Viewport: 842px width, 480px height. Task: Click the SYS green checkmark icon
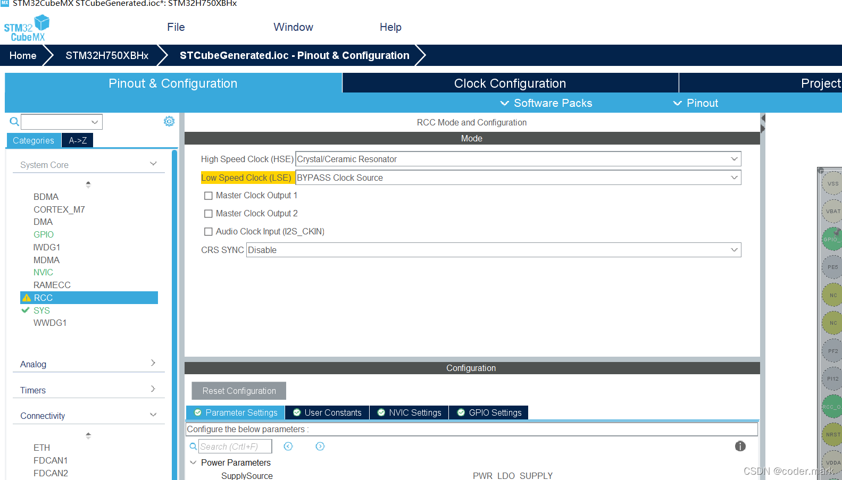[25, 310]
